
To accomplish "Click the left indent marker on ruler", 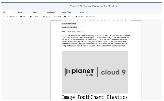I will point(61,21).
